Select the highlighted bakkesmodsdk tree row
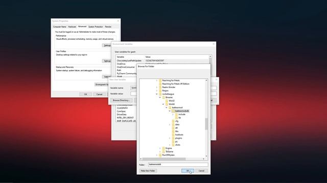The width and height of the screenshot is (327, 183). click(180, 111)
